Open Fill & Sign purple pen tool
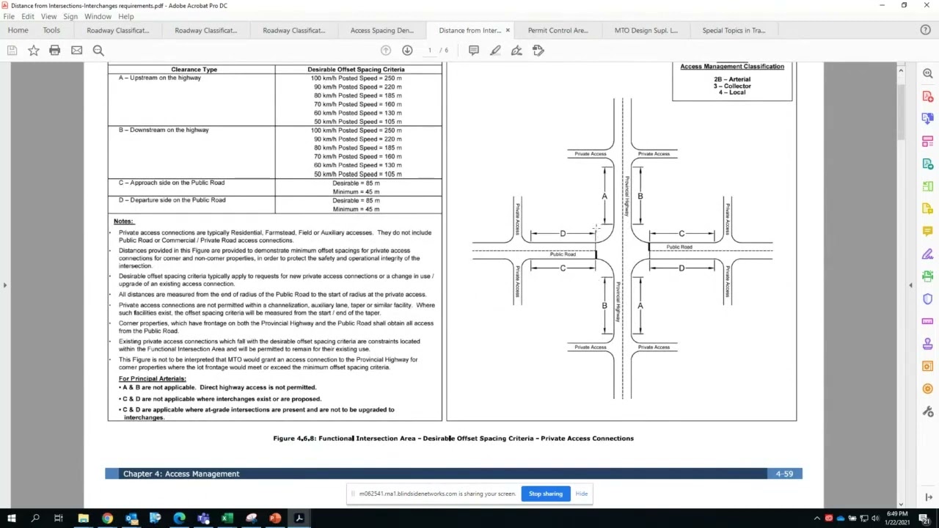Screen dimensions: 939x528 [x=928, y=254]
